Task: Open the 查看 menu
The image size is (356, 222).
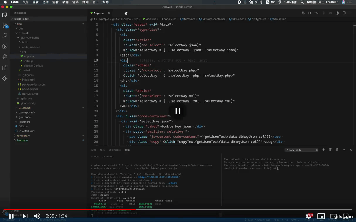Action: pyautogui.click(x=55, y=2)
